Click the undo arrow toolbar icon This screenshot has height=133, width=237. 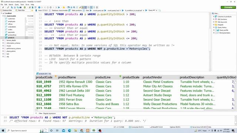tap(18, 7)
